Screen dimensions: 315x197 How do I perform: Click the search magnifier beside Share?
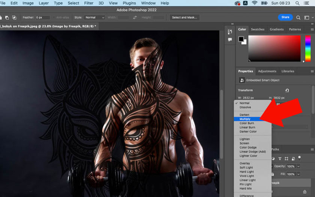point(298,17)
